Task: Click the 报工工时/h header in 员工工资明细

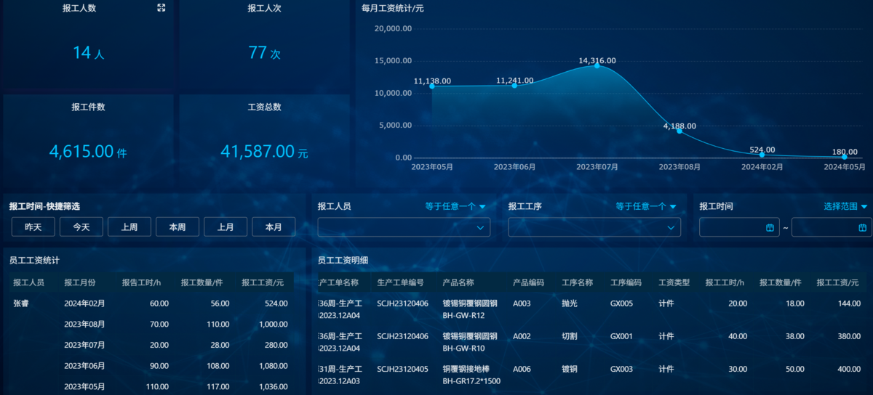Action: pos(725,282)
